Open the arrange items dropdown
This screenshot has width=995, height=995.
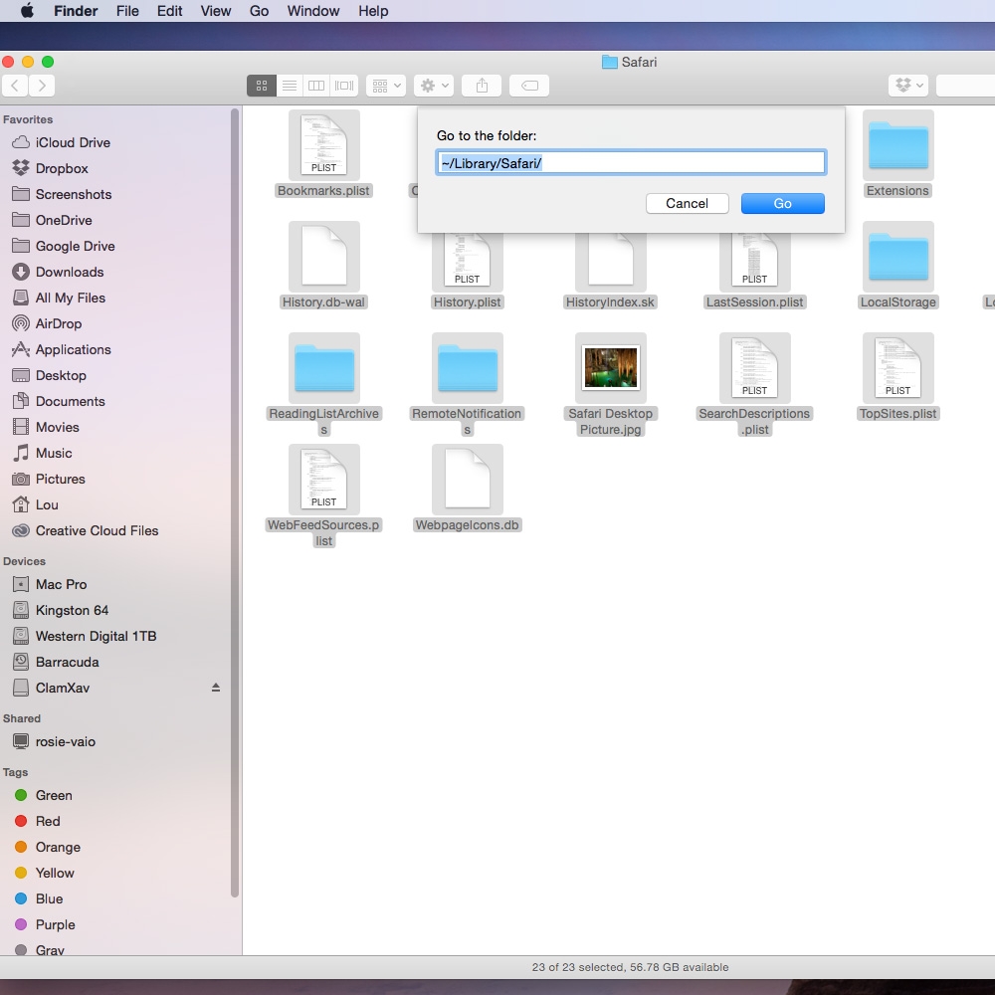(386, 86)
